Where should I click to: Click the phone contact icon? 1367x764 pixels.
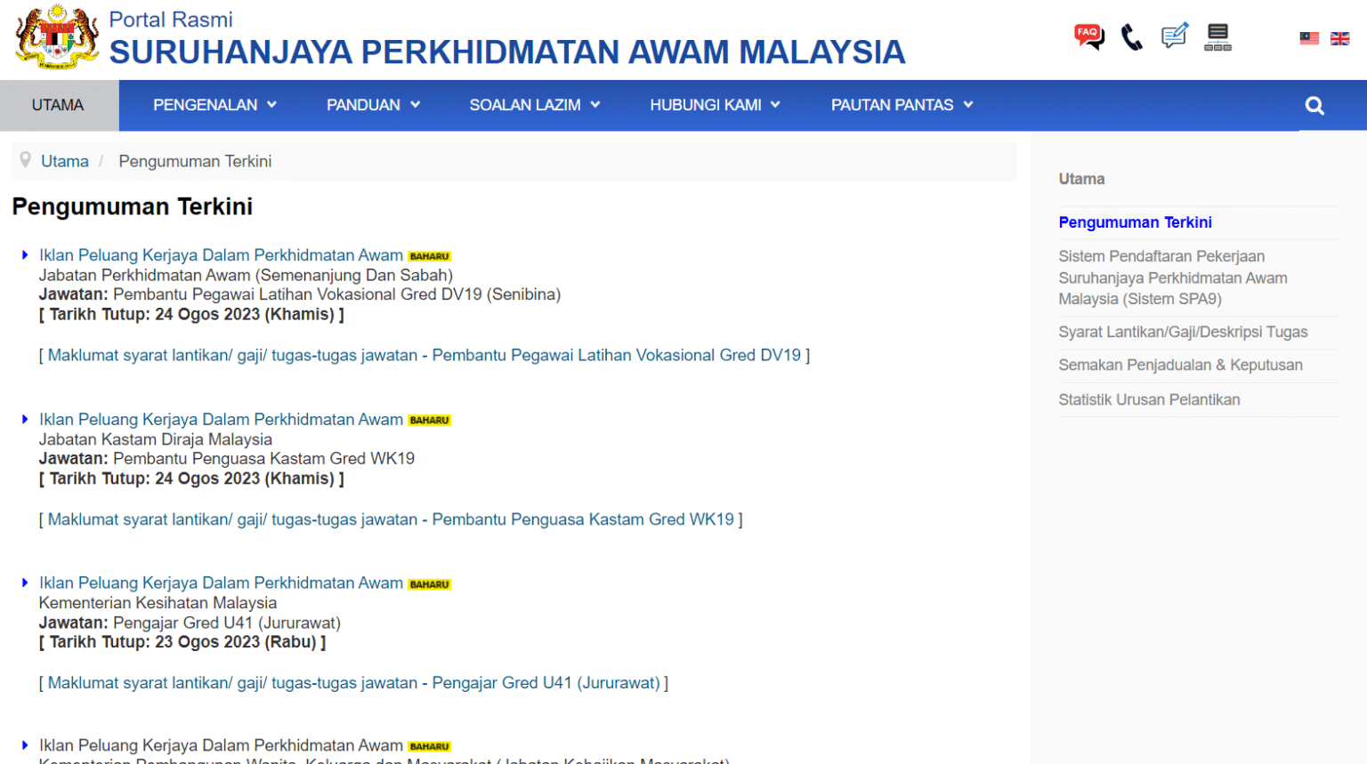tap(1131, 37)
